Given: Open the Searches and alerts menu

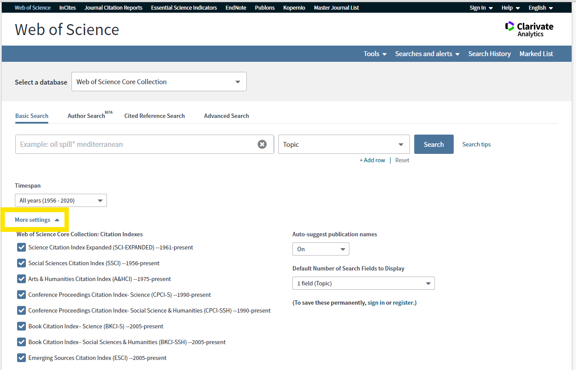Looking at the screenshot, I should (x=427, y=53).
